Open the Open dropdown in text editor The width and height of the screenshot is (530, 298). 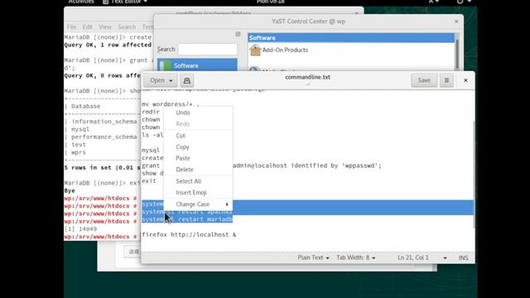(x=161, y=80)
